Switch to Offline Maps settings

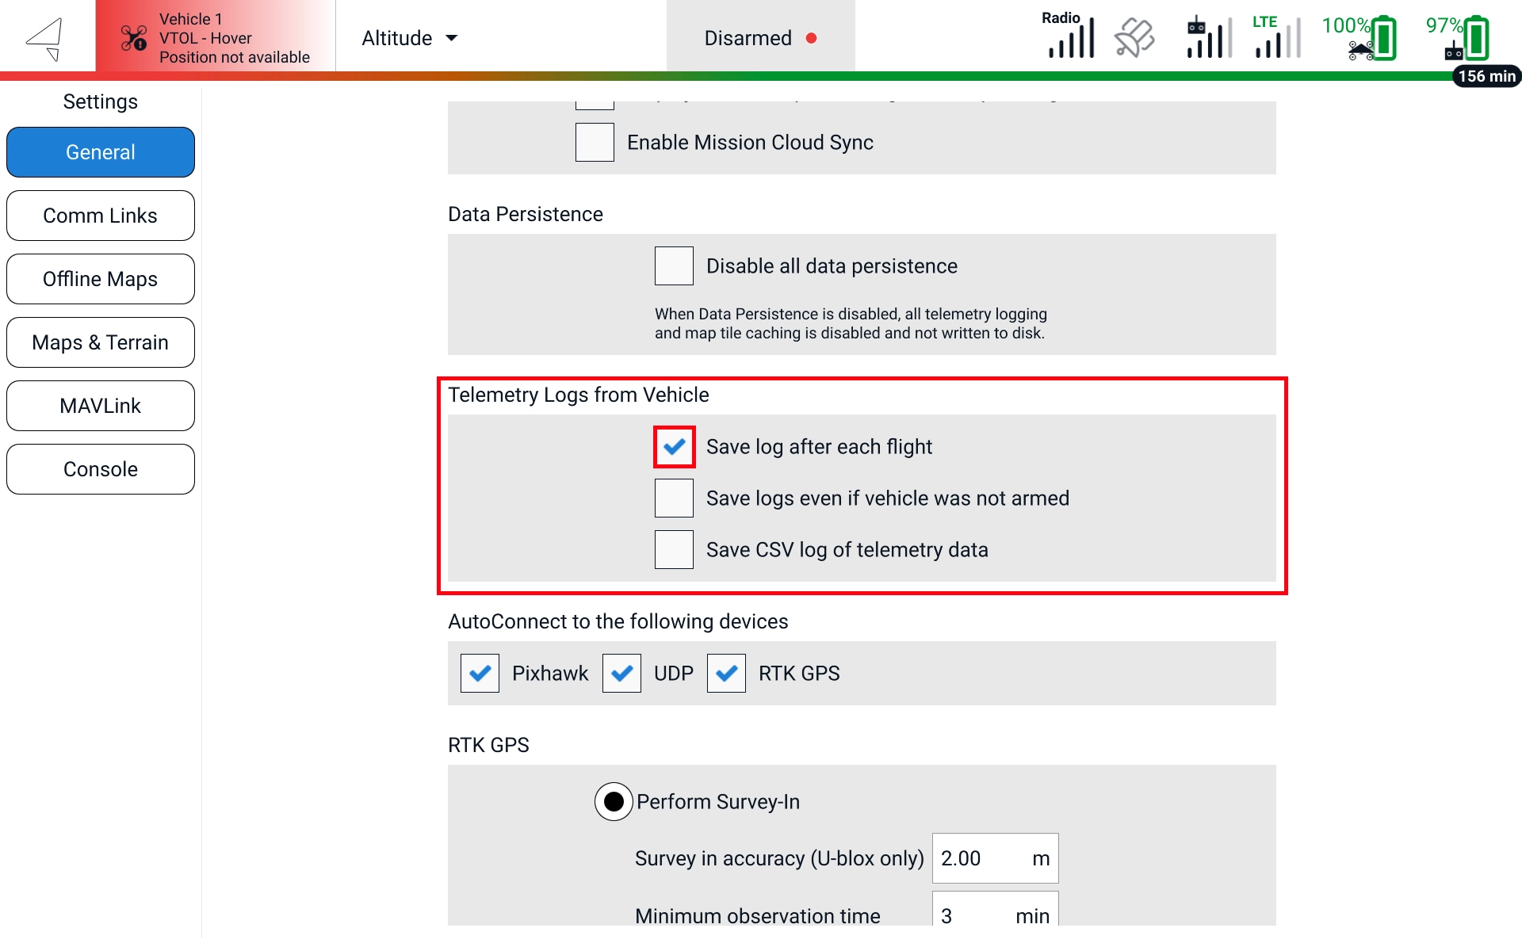point(101,279)
